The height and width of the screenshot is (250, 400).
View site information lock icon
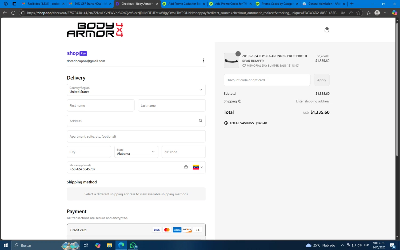tap(23, 13)
